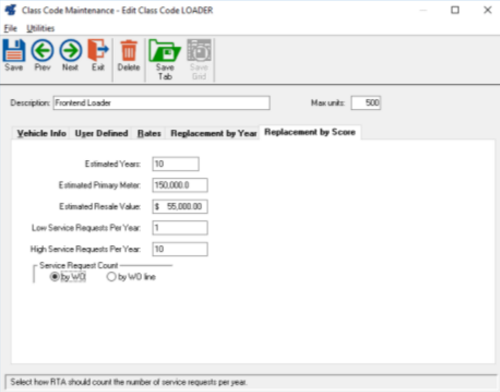Select the 'by WO line' radio option
This screenshot has height=392, width=500.
tap(111, 277)
